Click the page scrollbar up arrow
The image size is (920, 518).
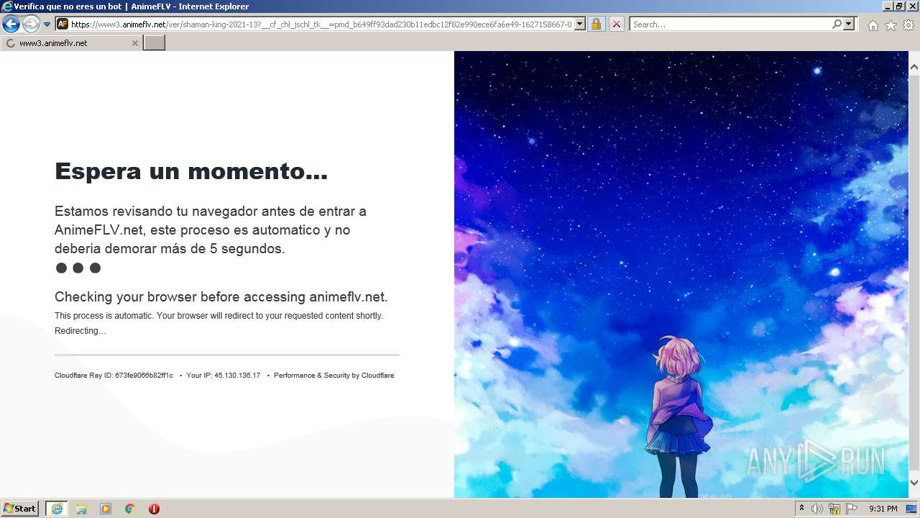pos(914,68)
